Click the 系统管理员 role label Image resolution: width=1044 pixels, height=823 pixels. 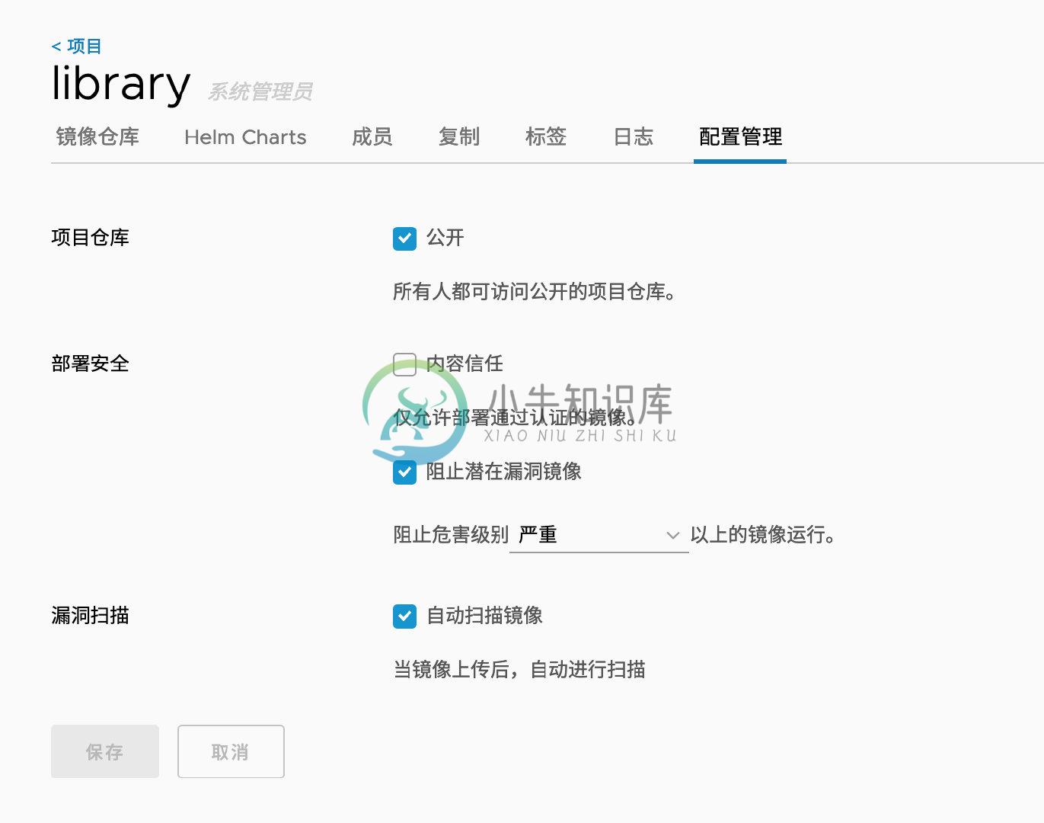coord(260,92)
